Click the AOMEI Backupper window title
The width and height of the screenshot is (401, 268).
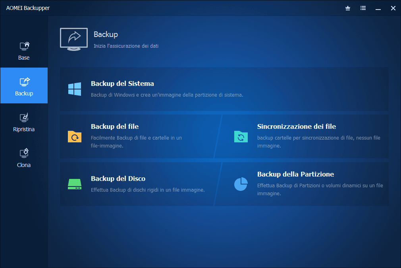(28, 8)
